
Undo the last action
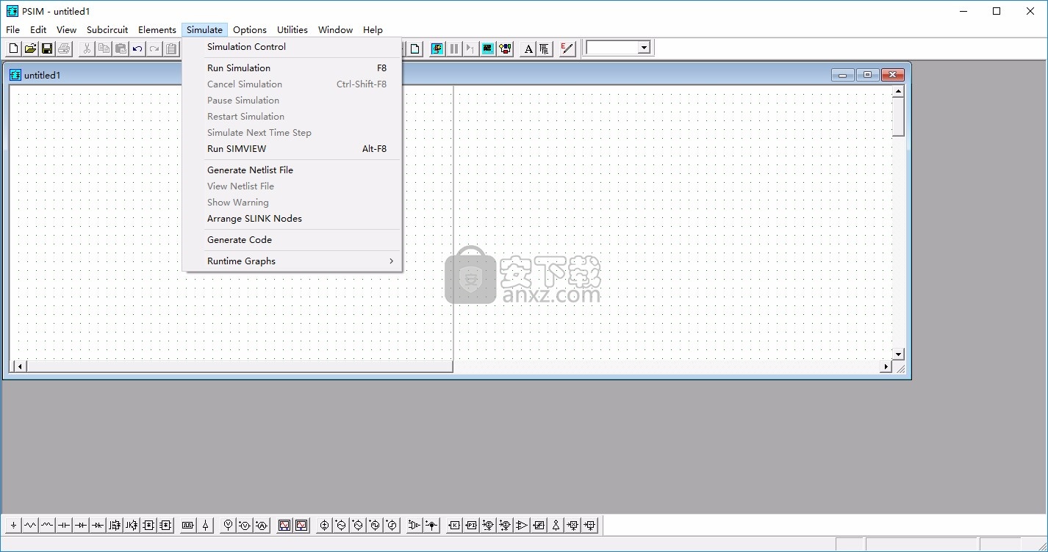tap(137, 48)
